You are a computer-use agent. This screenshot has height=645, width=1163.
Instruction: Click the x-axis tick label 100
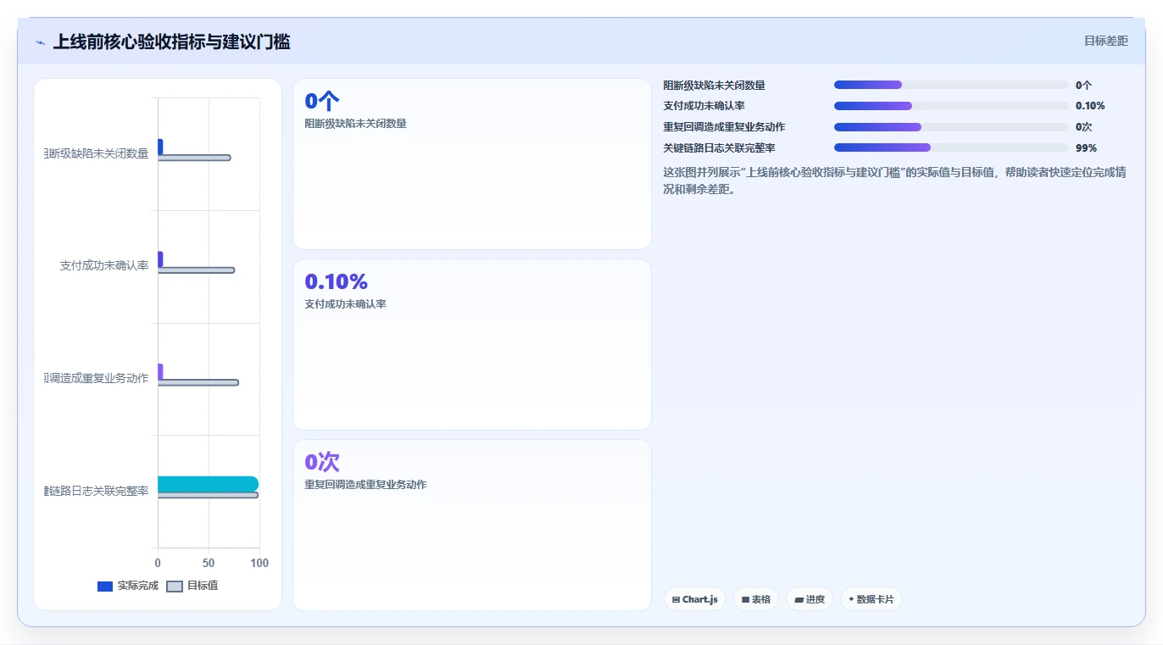pos(259,563)
